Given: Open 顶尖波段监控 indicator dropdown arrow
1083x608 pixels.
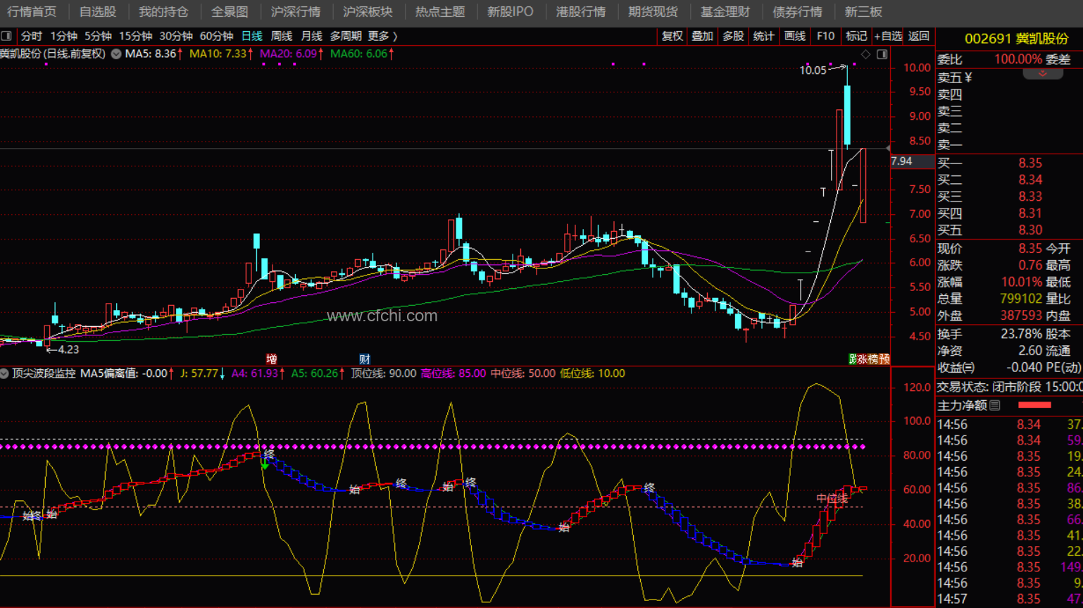Looking at the screenshot, I should tap(5, 373).
